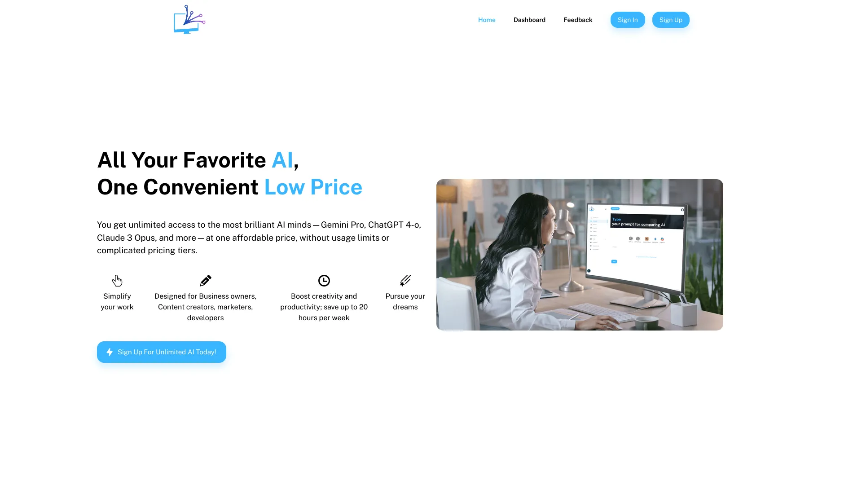Click the pencil edit icon

click(205, 280)
